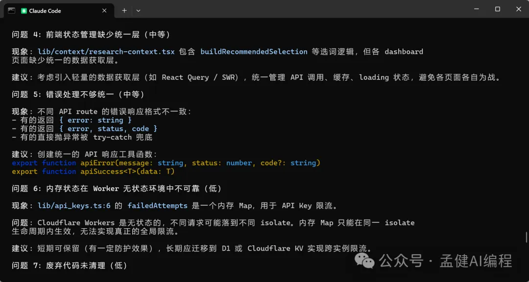Image resolution: width=529 pixels, height=282 pixels.
Task: Click the empty title bar area
Action: (294, 10)
